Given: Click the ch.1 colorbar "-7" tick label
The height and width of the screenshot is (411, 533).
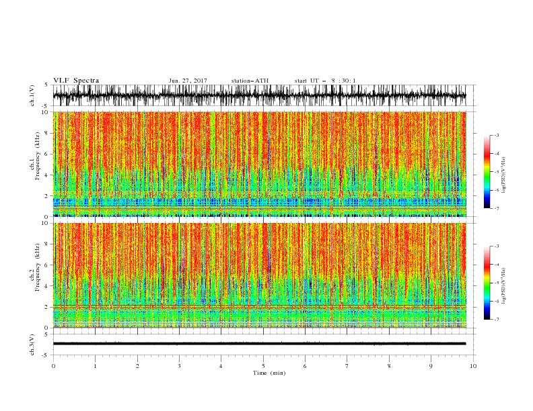Looking at the screenshot, I should 497,208.
